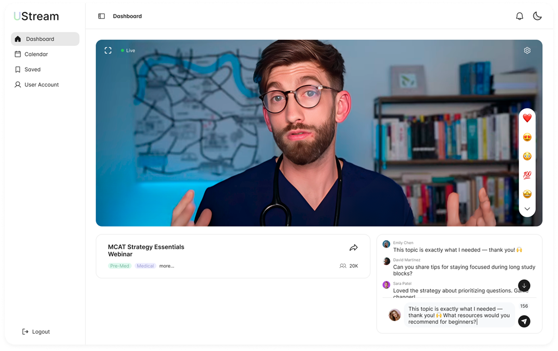558x351 pixels.
Task: Select the Pre-Med tag badge
Action: (119, 266)
